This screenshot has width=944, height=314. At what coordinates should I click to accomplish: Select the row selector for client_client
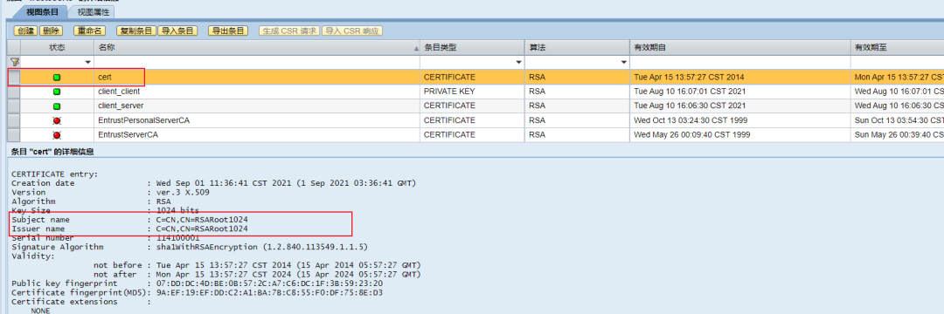pos(14,92)
